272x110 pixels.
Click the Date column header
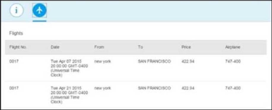coord(55,47)
